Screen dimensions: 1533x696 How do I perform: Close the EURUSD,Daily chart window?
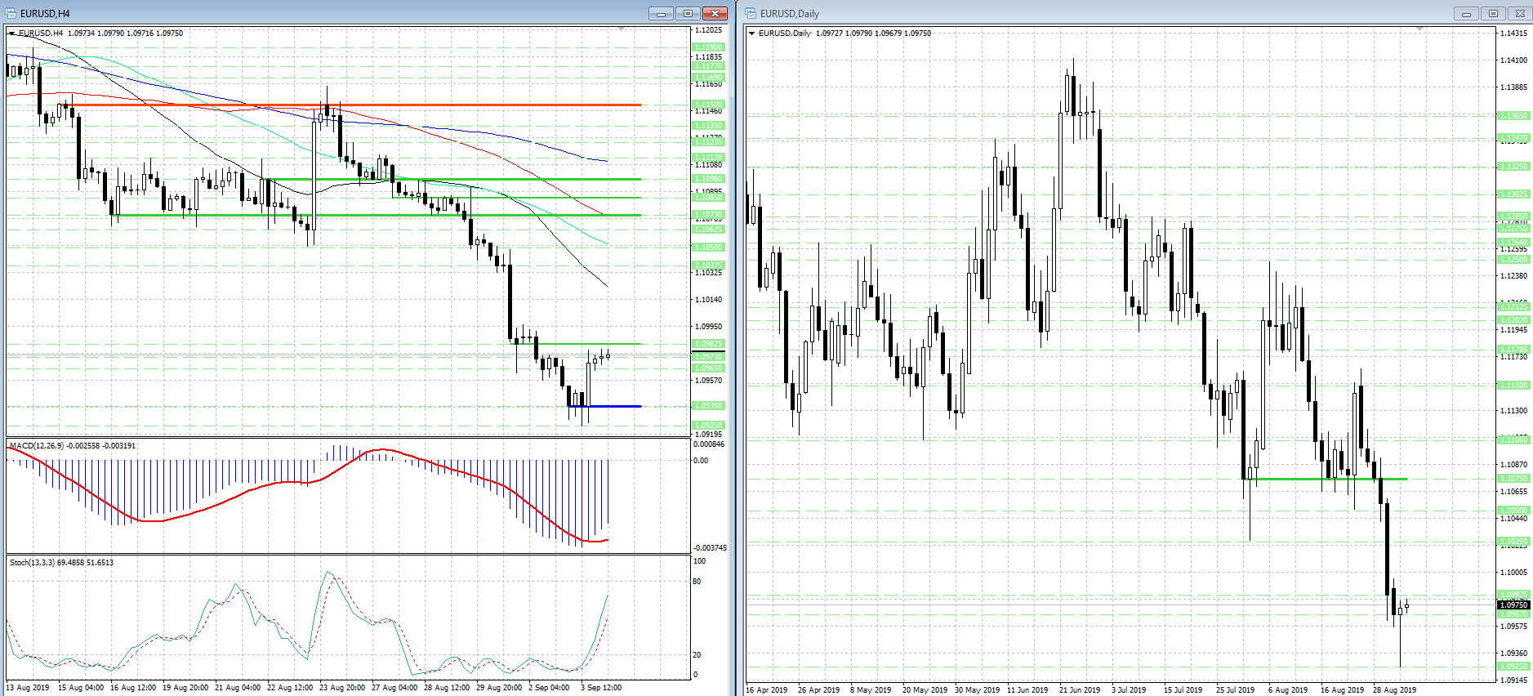point(1520,14)
